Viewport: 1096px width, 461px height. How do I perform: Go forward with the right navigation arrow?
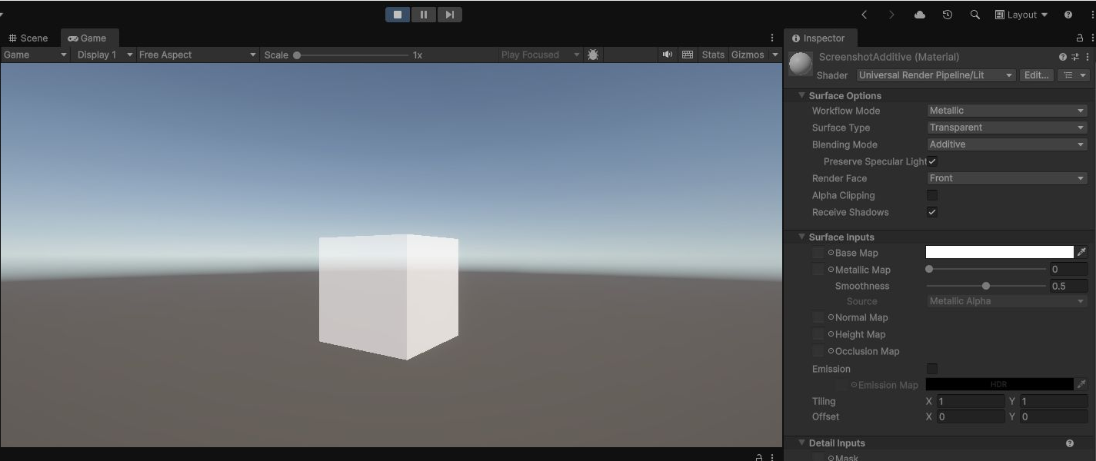(891, 15)
